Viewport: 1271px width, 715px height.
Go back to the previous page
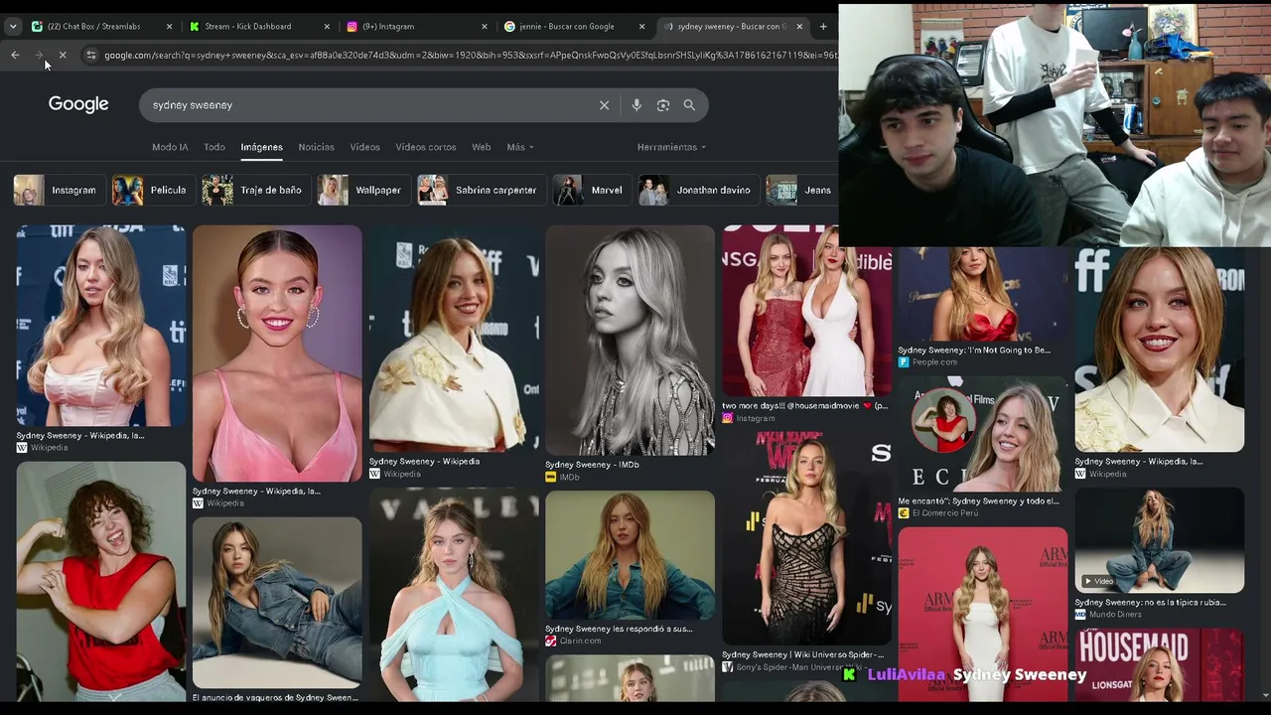[x=15, y=55]
